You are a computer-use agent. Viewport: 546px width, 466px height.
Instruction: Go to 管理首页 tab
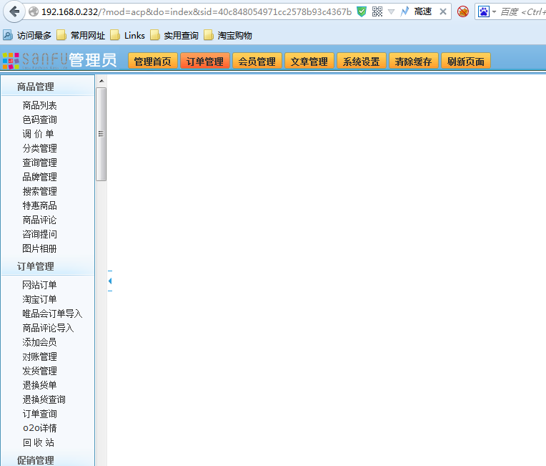(153, 62)
